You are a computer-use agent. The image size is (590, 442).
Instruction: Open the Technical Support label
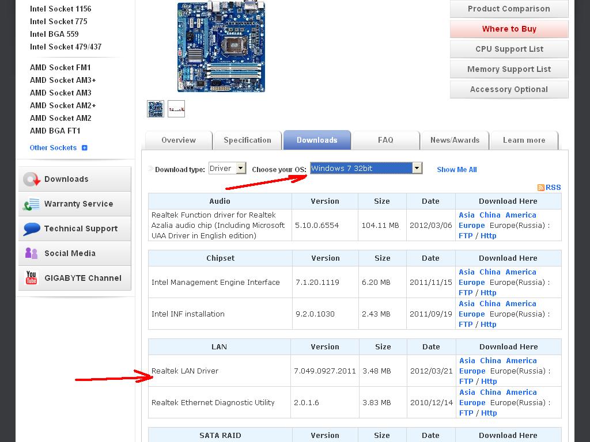pyautogui.click(x=81, y=228)
